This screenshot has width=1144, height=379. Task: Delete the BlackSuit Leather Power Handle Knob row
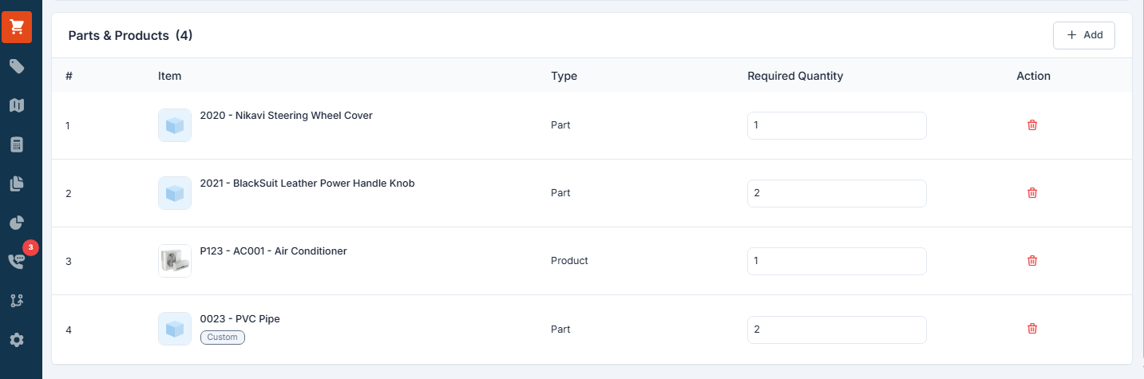1032,193
